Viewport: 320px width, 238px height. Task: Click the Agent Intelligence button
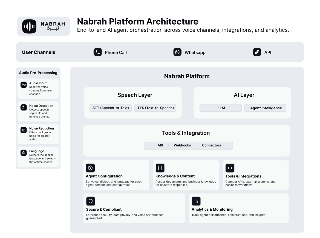coord(265,108)
